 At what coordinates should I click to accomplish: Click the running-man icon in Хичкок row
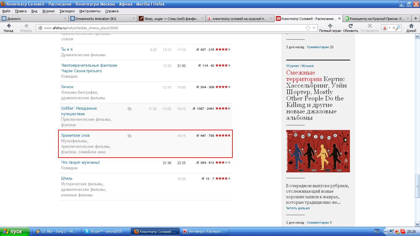pyautogui.click(x=198, y=87)
